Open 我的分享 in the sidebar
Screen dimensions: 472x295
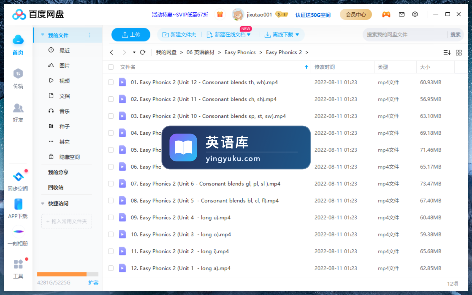pyautogui.click(x=58, y=172)
